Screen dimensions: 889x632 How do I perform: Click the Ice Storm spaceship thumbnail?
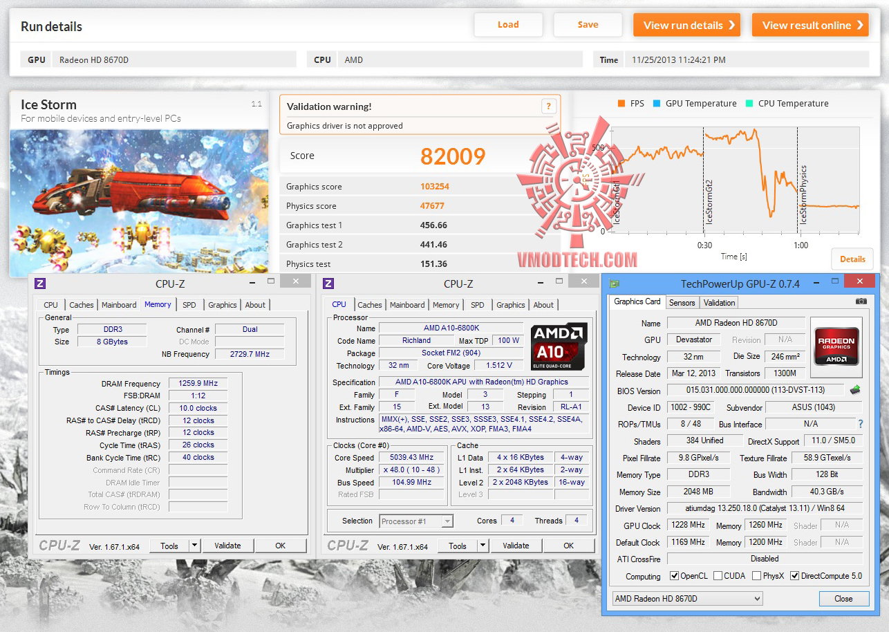click(x=139, y=202)
